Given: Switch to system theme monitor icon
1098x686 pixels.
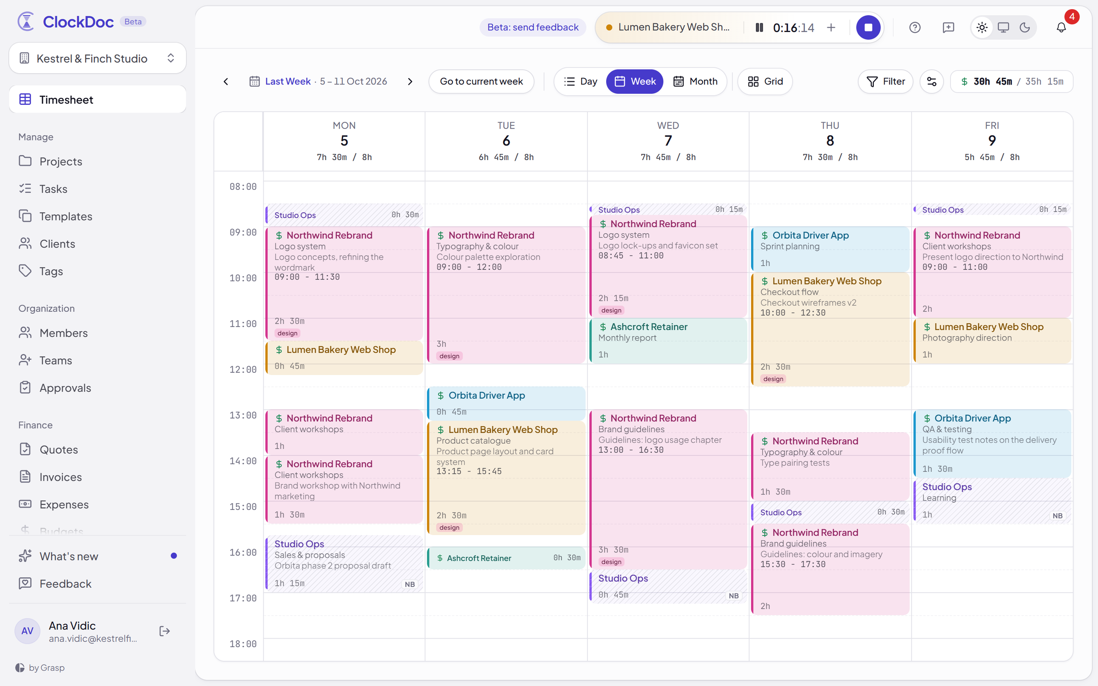Looking at the screenshot, I should [1003, 27].
